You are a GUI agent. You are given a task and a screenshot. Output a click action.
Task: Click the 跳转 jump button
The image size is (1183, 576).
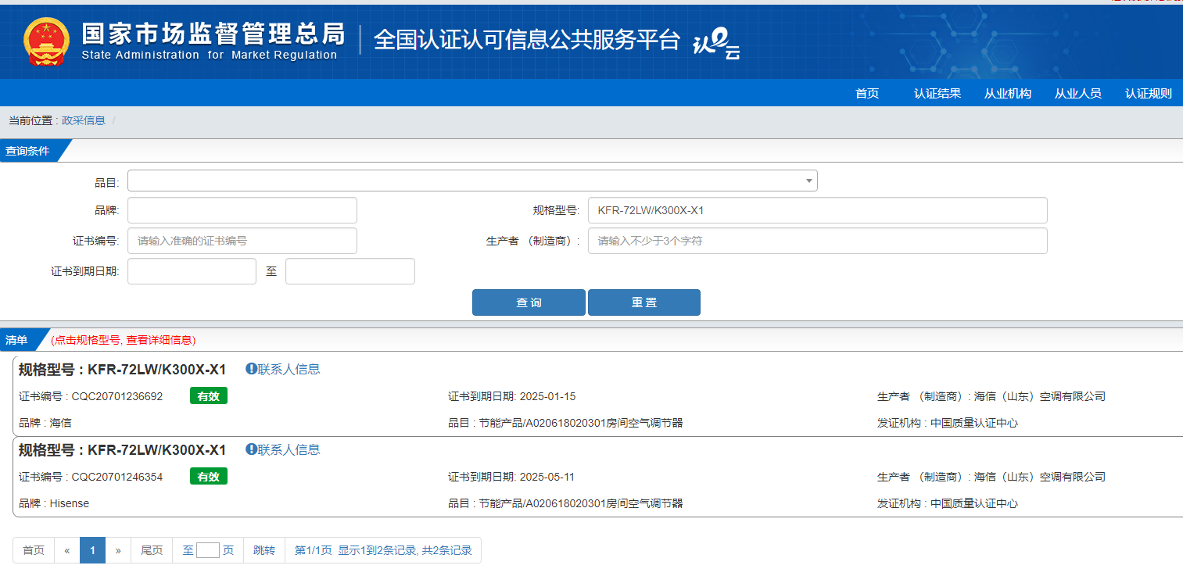(x=264, y=550)
